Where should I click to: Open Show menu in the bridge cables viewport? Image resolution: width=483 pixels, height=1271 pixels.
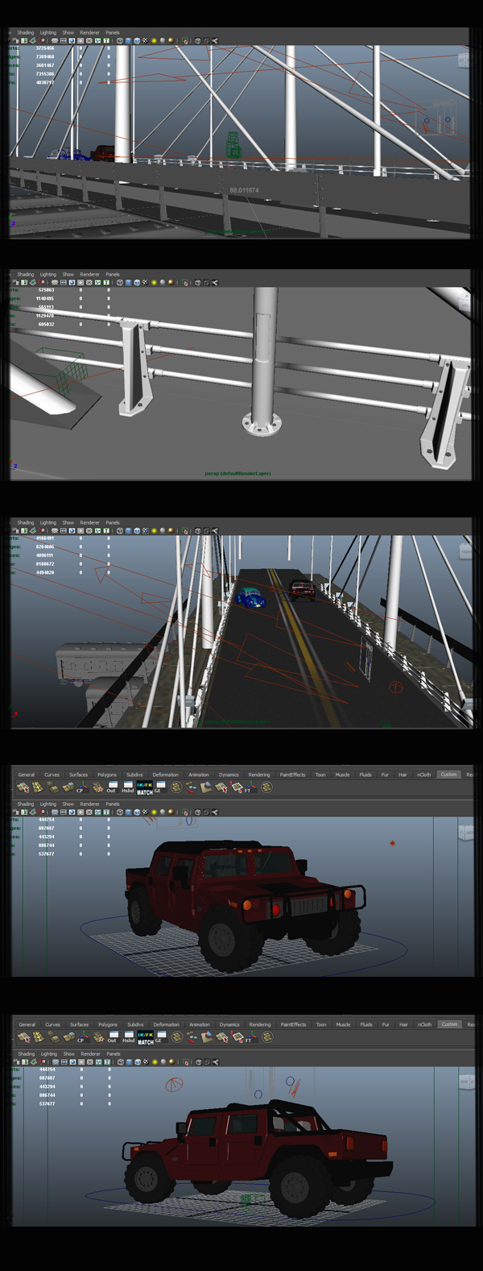(x=68, y=33)
